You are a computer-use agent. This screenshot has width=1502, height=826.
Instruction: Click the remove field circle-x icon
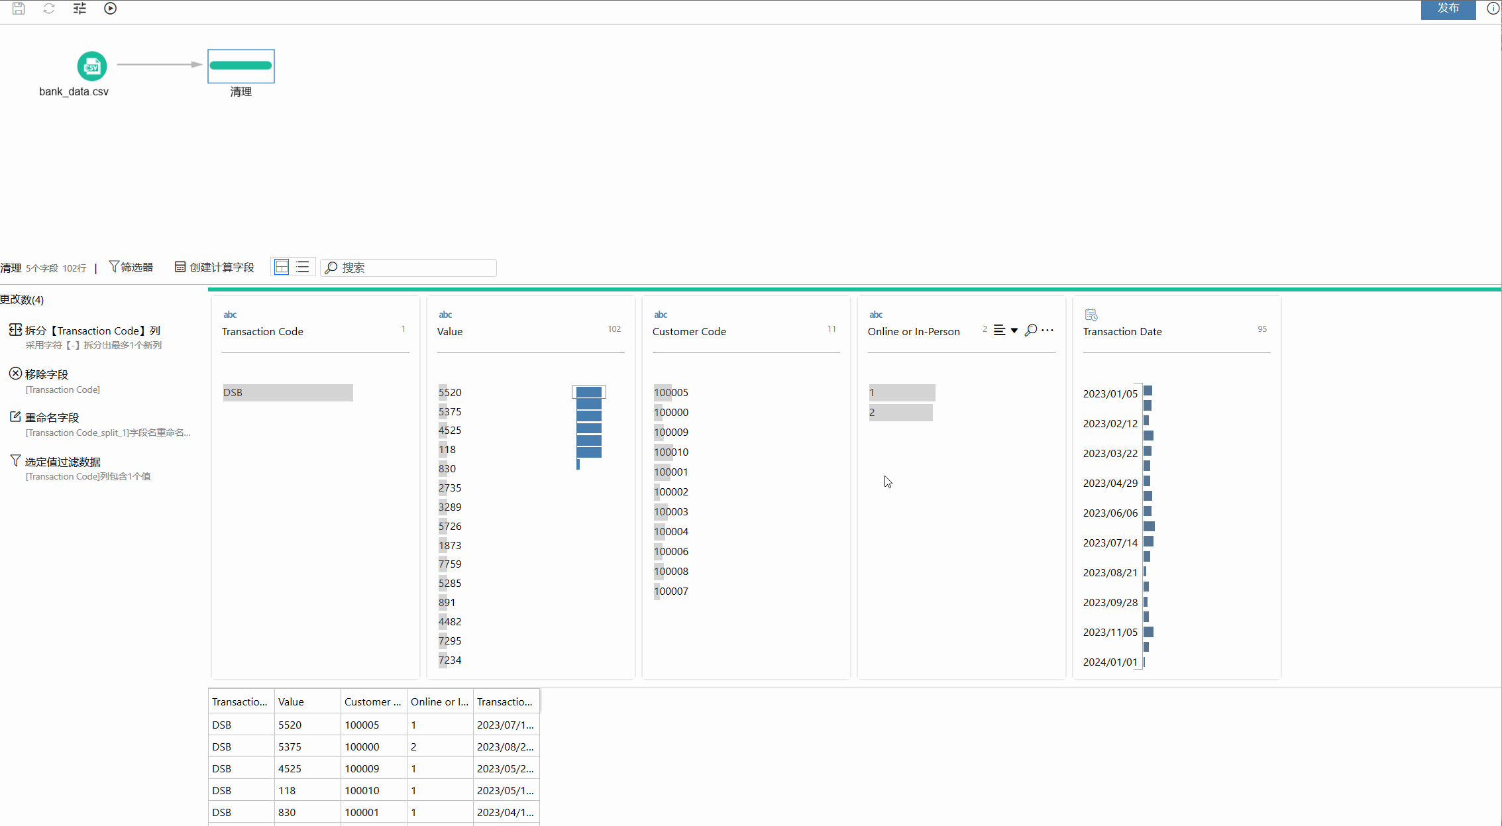15,373
